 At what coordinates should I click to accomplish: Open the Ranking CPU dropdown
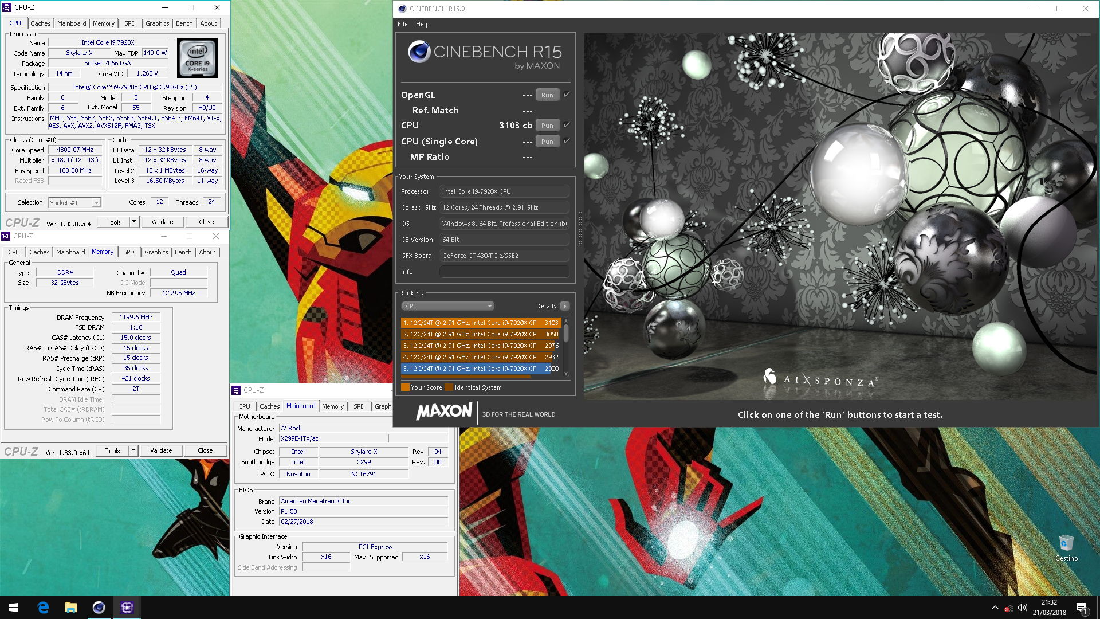coord(447,306)
